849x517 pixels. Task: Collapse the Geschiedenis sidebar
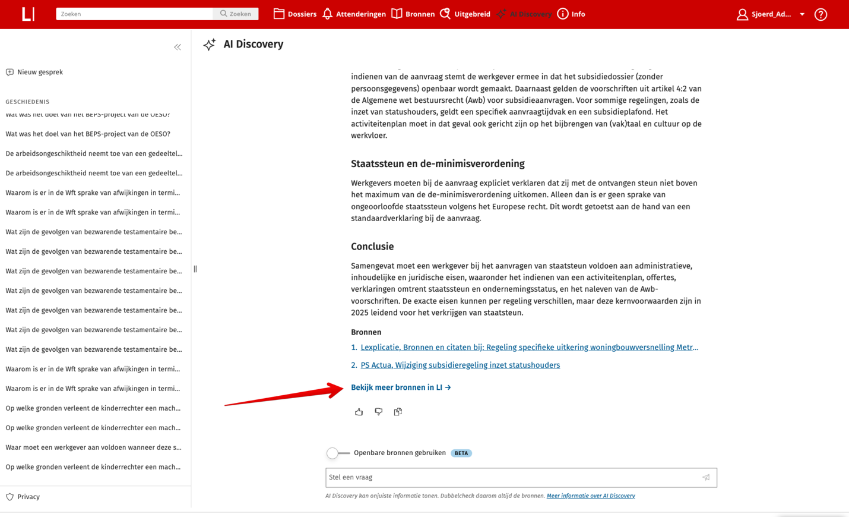[x=177, y=46]
